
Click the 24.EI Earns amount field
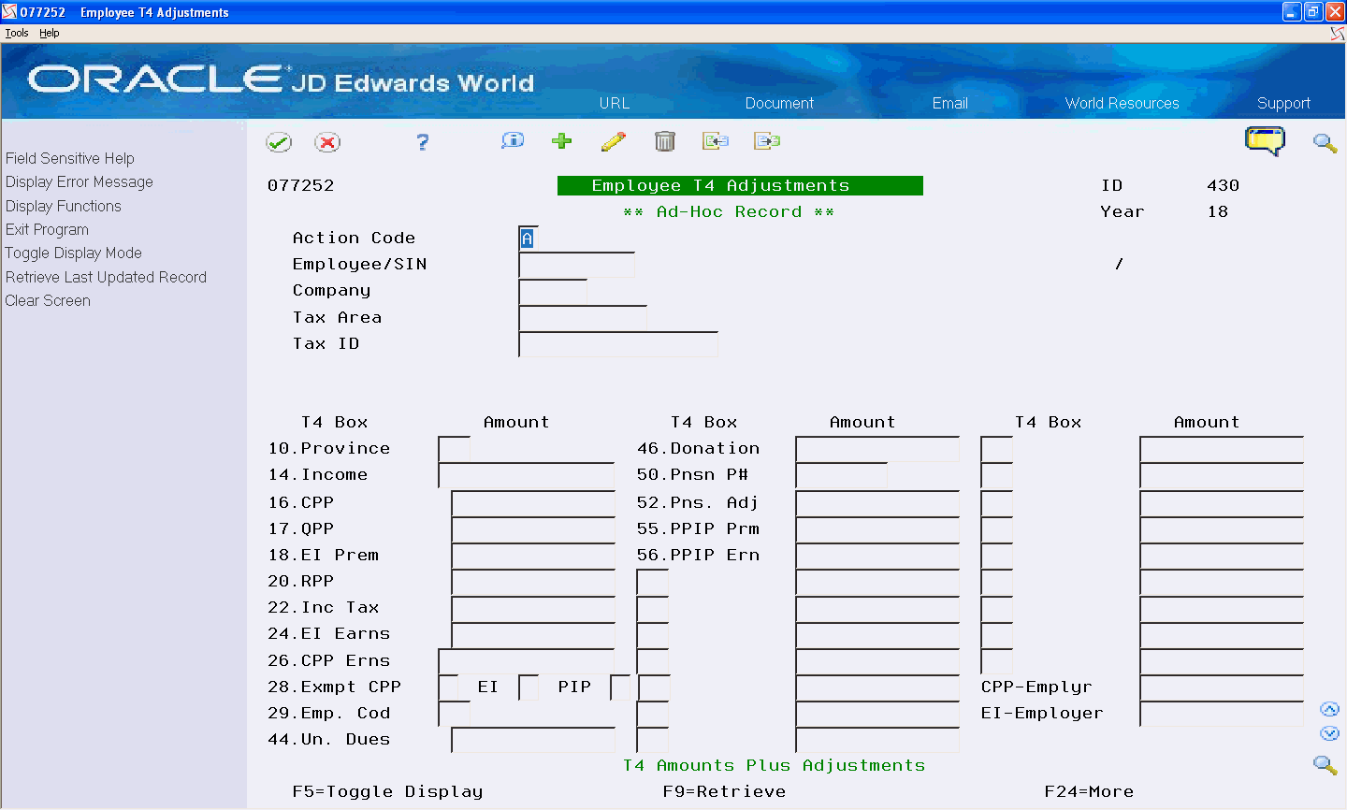click(x=533, y=634)
